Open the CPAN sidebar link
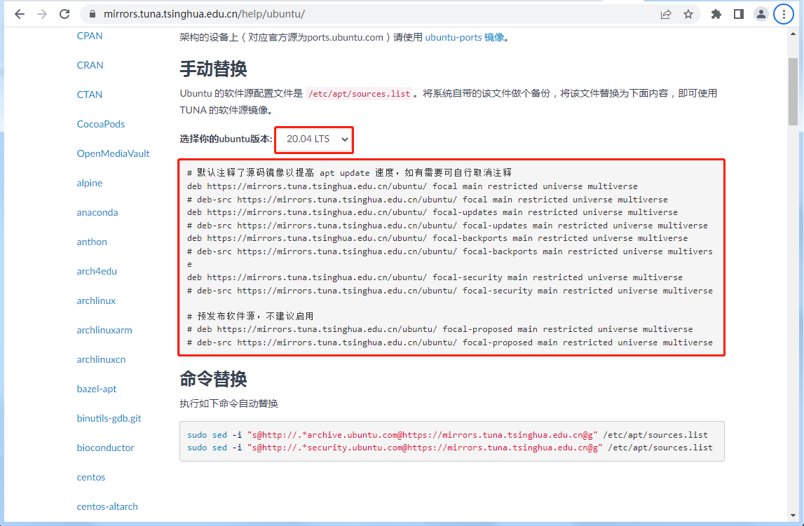 point(90,36)
